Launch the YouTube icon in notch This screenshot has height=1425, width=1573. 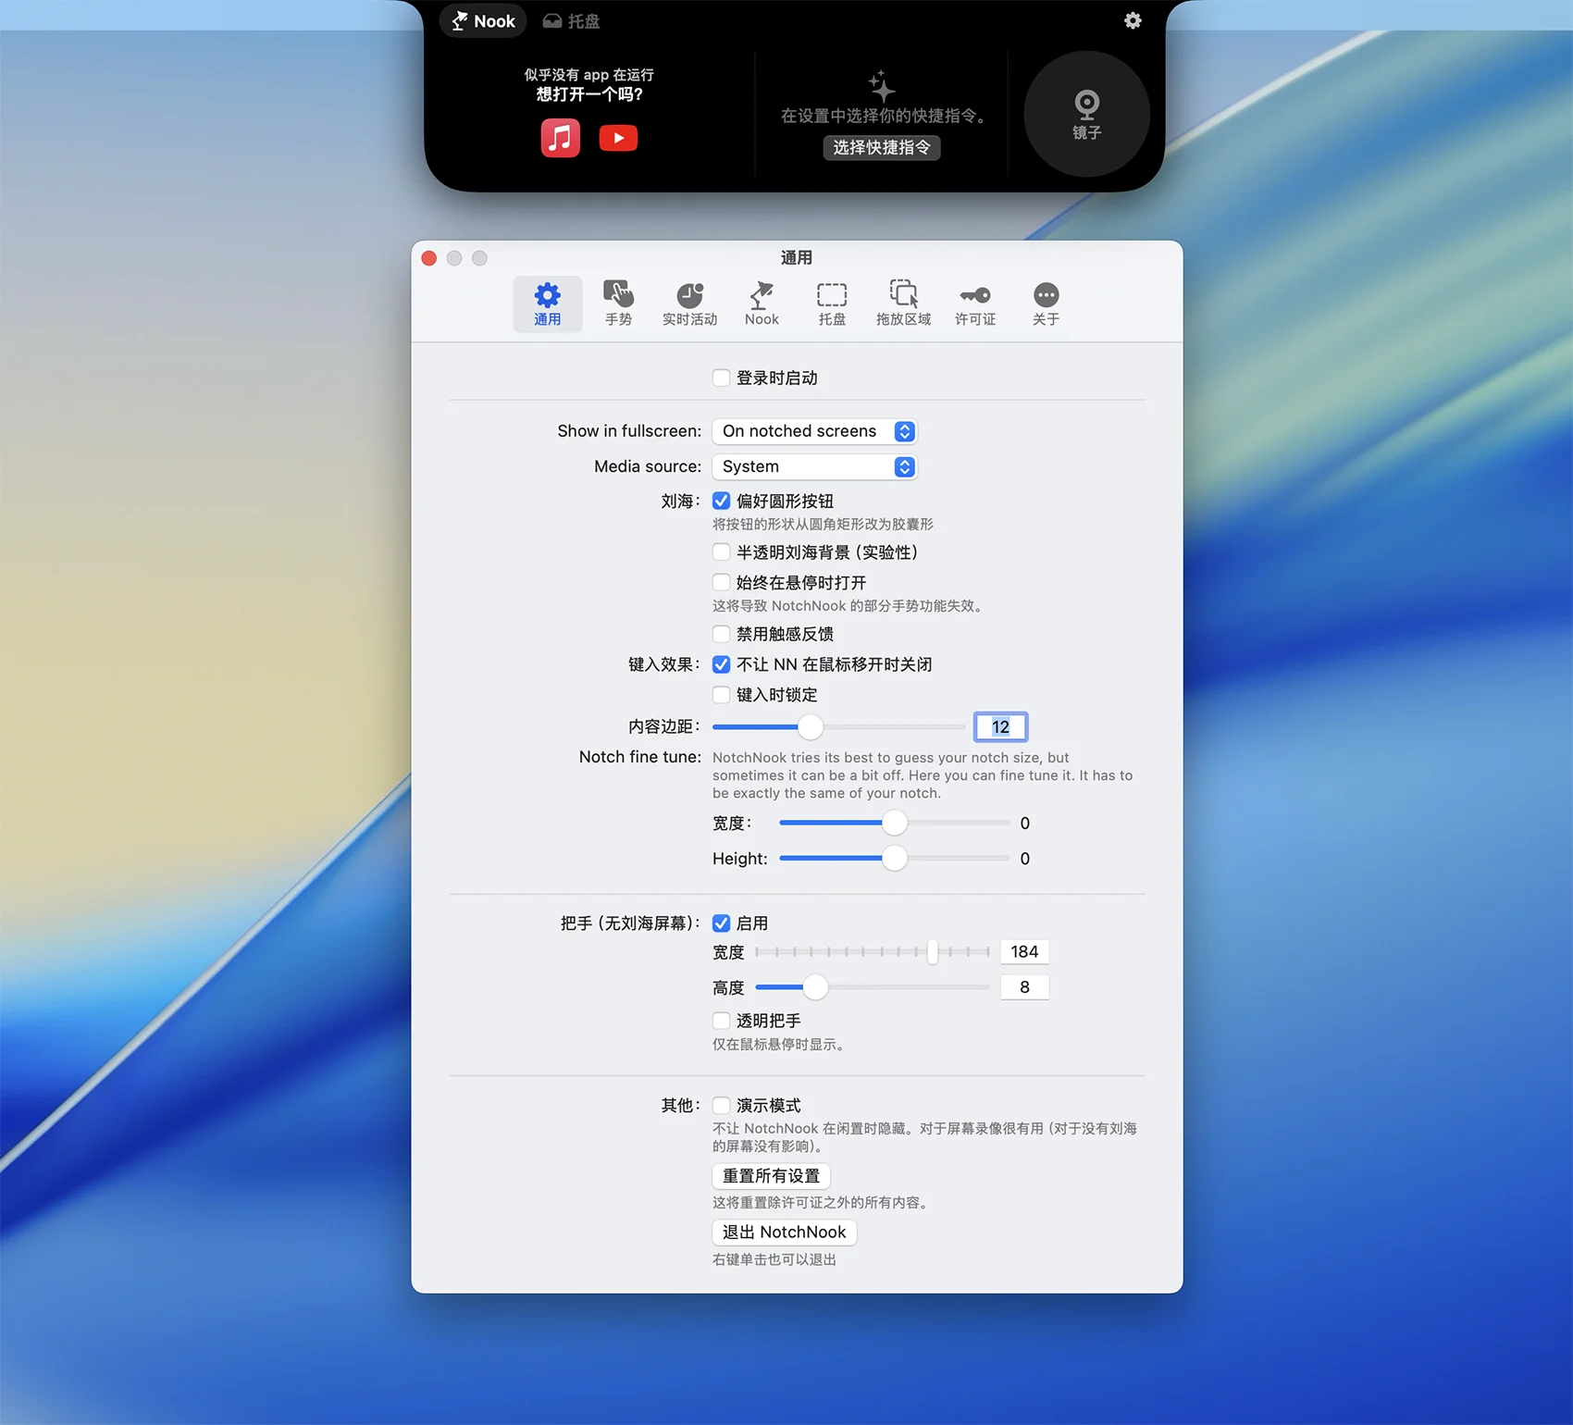(x=618, y=138)
